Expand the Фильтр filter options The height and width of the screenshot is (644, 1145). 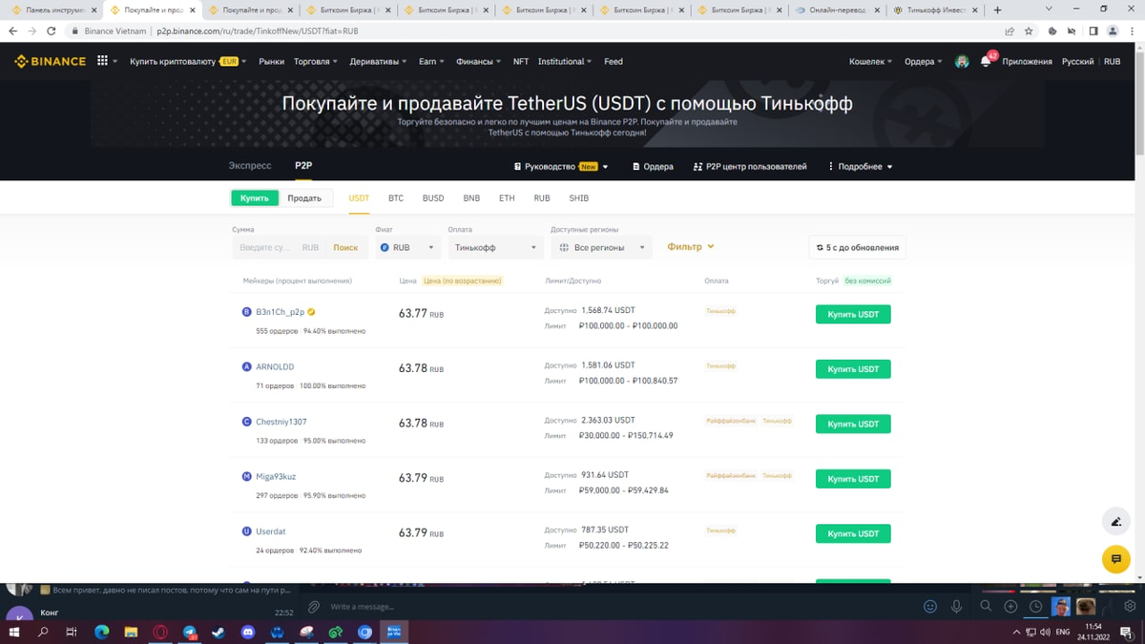691,246
